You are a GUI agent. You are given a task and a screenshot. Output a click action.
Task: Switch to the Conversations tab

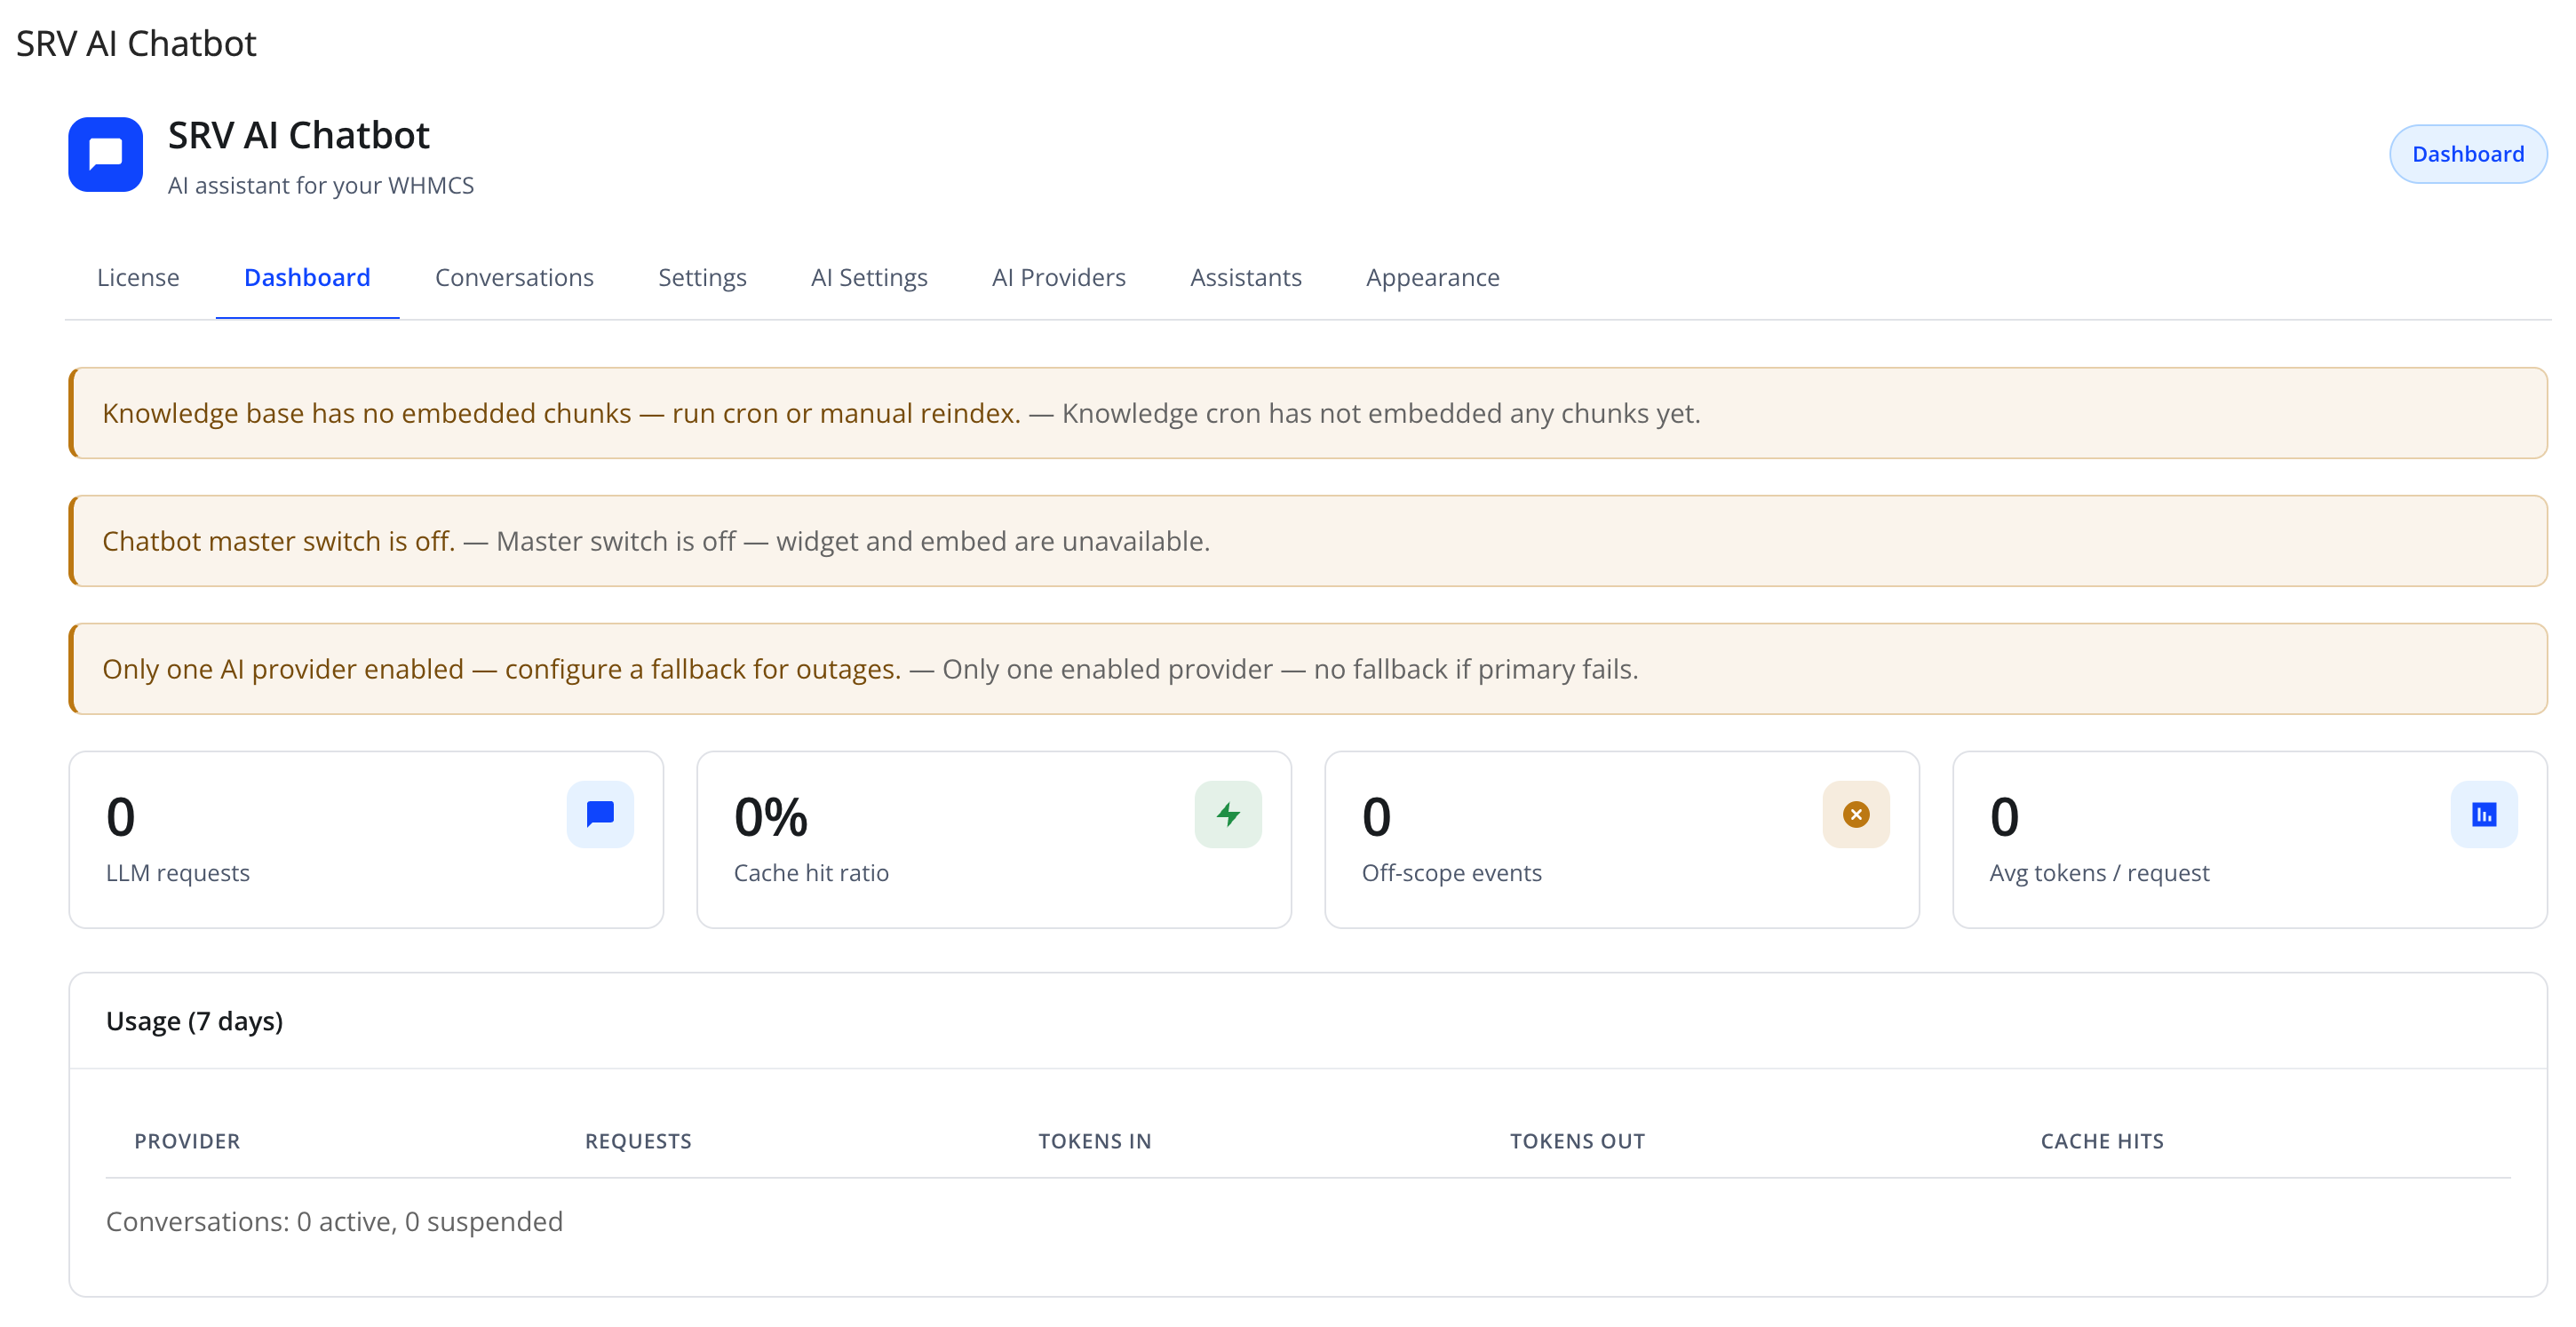[514, 277]
